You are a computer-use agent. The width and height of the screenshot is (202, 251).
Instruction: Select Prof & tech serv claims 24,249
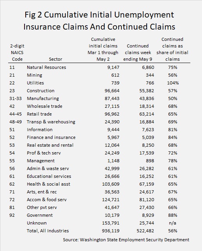(x=112, y=153)
